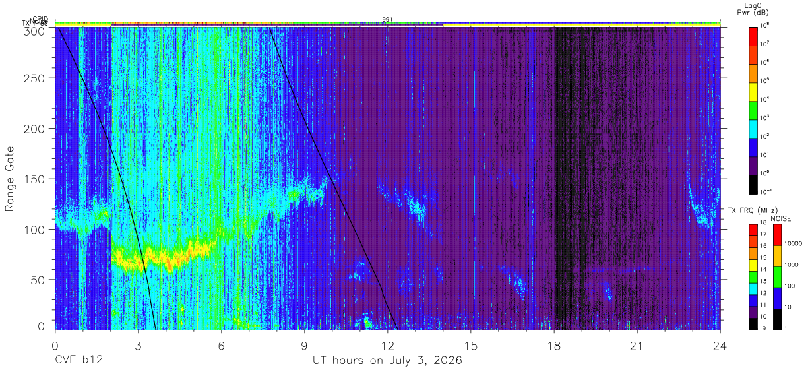810x374 pixels.
Task: Click the 'UT hours on July 3, 2026' axis title
Action: 387,361
